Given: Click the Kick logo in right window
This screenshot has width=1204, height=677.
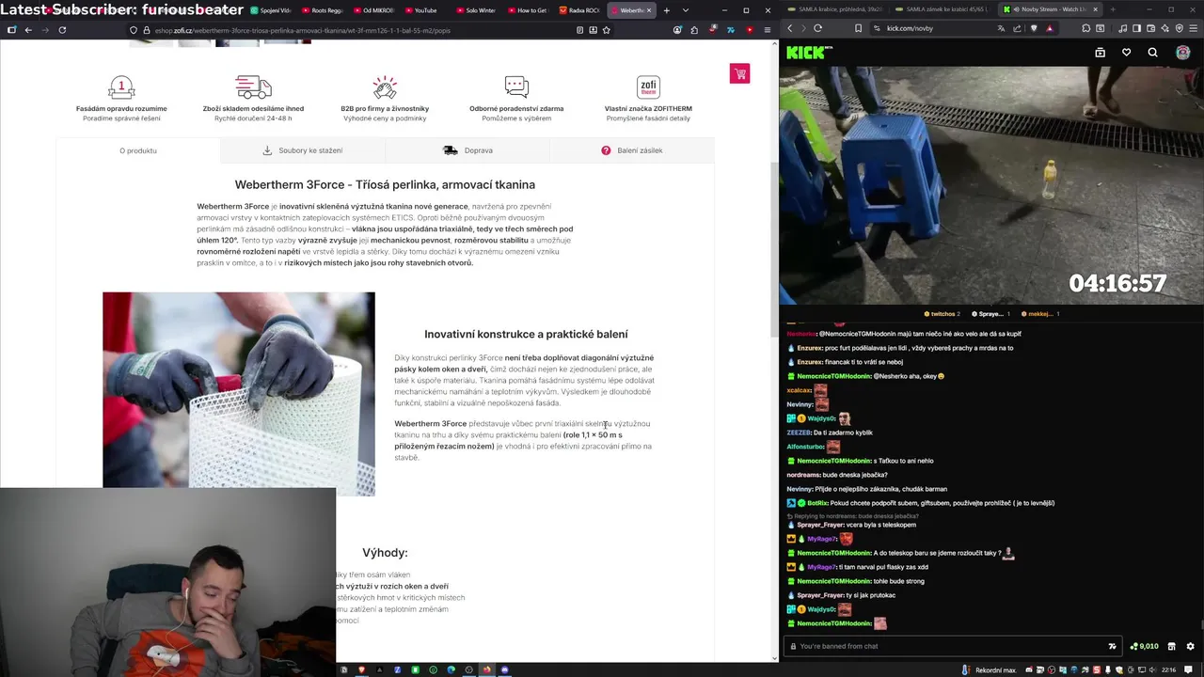Looking at the screenshot, I should point(809,53).
